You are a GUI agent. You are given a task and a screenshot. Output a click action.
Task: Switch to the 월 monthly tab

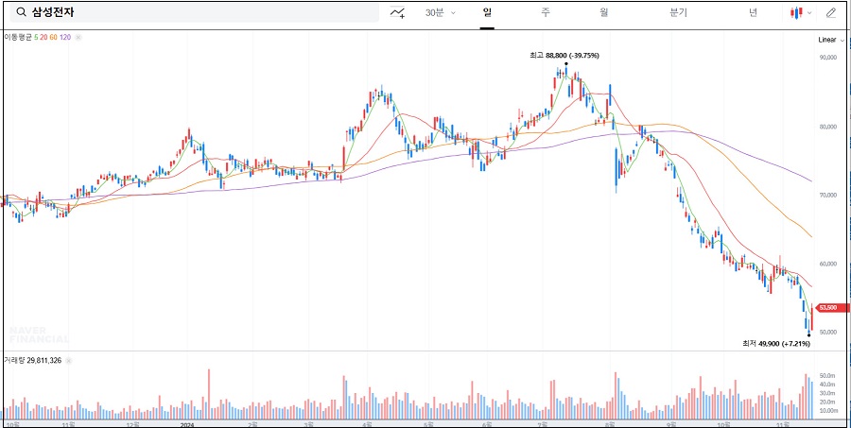tap(603, 12)
